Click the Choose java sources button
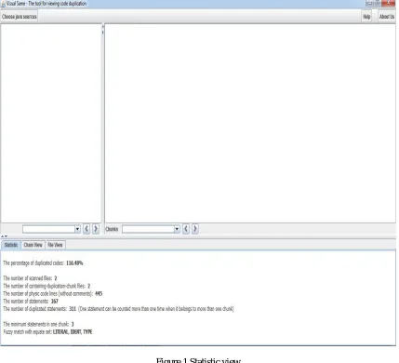 tap(20, 17)
